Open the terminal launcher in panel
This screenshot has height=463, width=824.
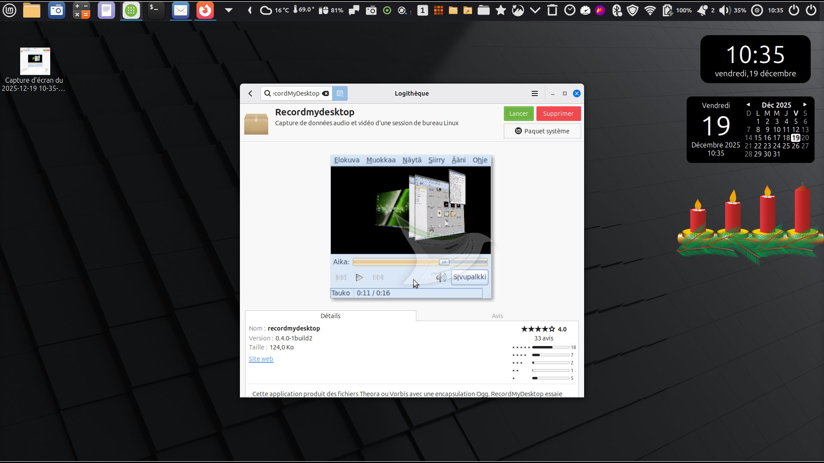point(155,10)
